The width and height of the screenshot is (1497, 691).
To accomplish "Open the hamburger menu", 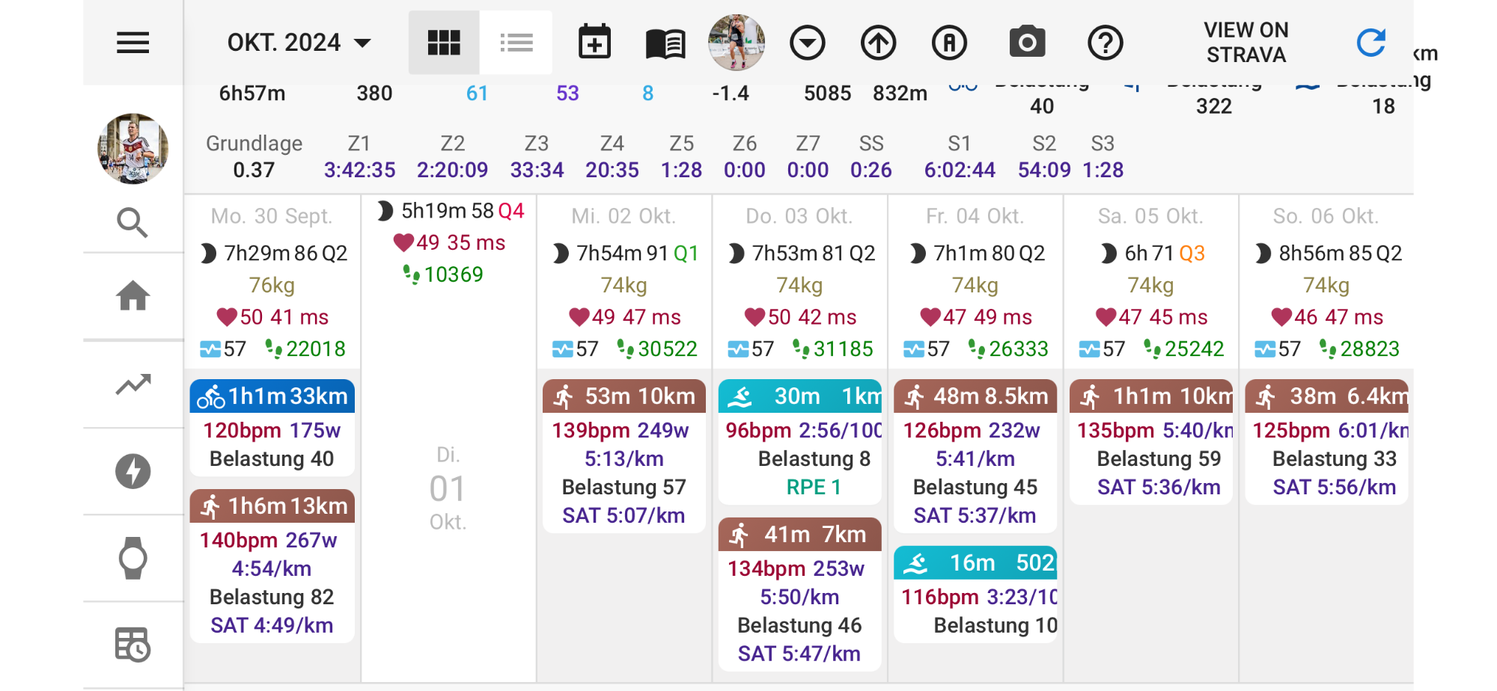I will coord(132,43).
